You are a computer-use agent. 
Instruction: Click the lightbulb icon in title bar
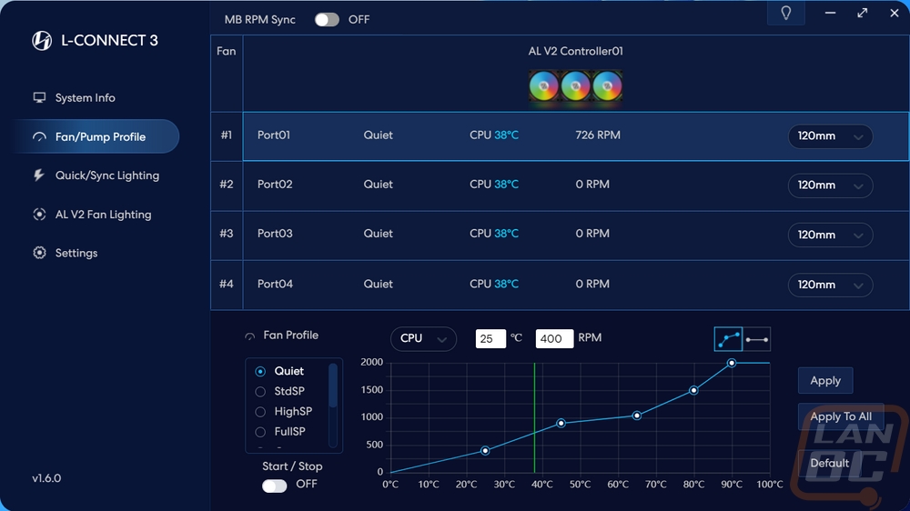click(x=786, y=13)
